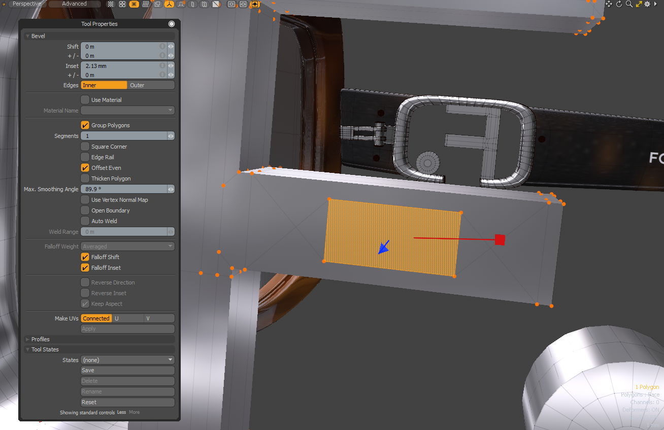The height and width of the screenshot is (430, 664).
Task: Click the yellow maximize viewport arrows icon
Action: pos(639,4)
